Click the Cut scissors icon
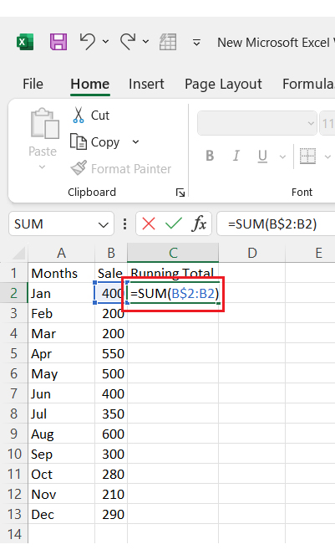The image size is (335, 560). click(x=78, y=115)
